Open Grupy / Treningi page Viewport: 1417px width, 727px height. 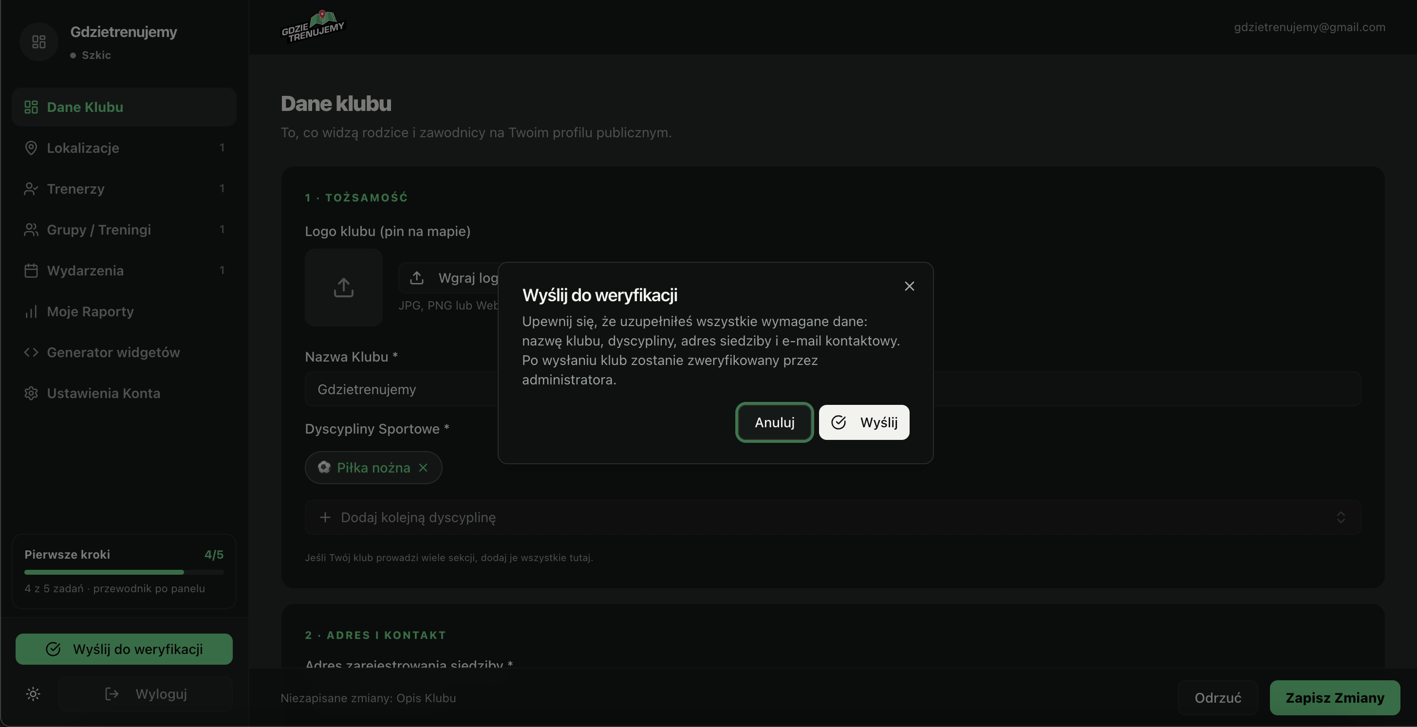(124, 230)
